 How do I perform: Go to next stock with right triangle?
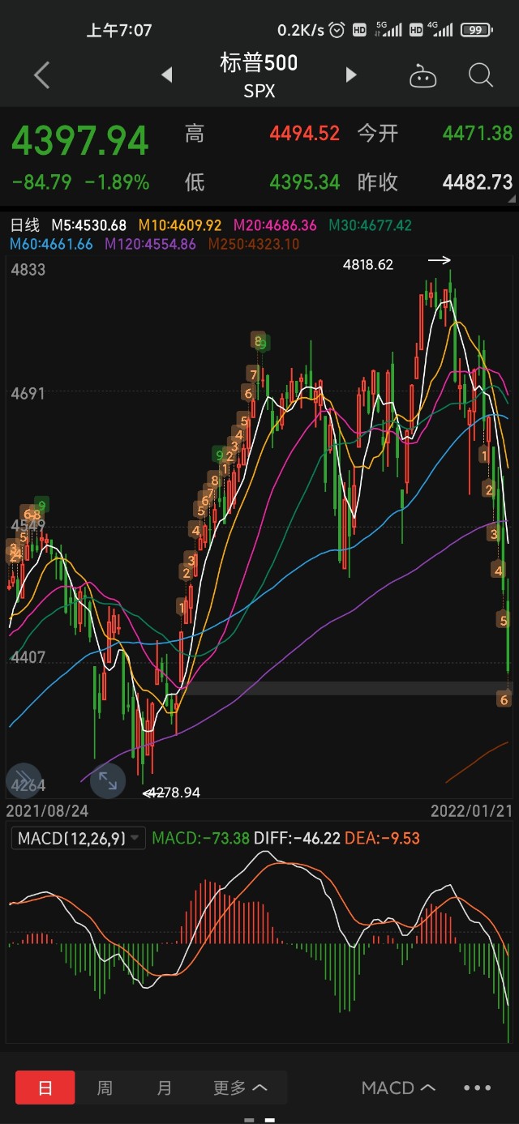tap(351, 75)
